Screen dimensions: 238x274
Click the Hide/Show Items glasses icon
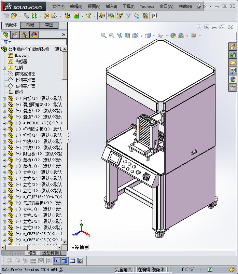point(160,36)
